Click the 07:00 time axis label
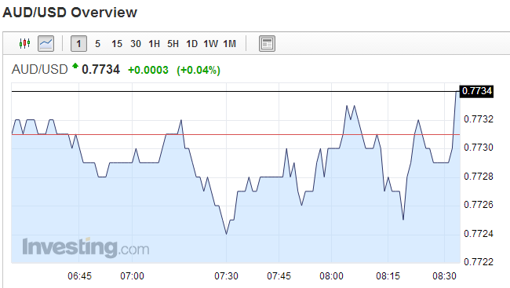Viewport: 510px width, 288px height. [x=132, y=276]
